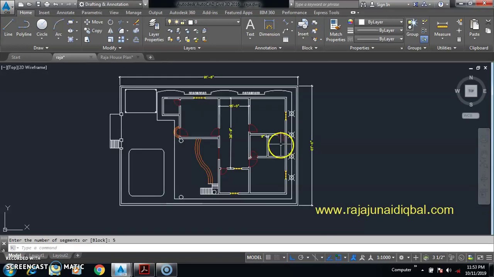Click the Paste clipboard icon
The height and width of the screenshot is (277, 494).
(x=474, y=28)
